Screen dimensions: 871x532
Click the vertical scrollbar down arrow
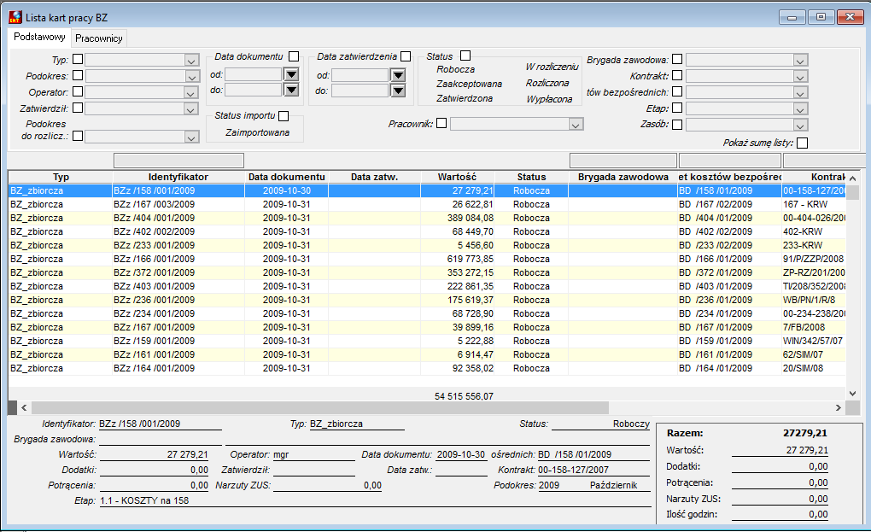[853, 393]
